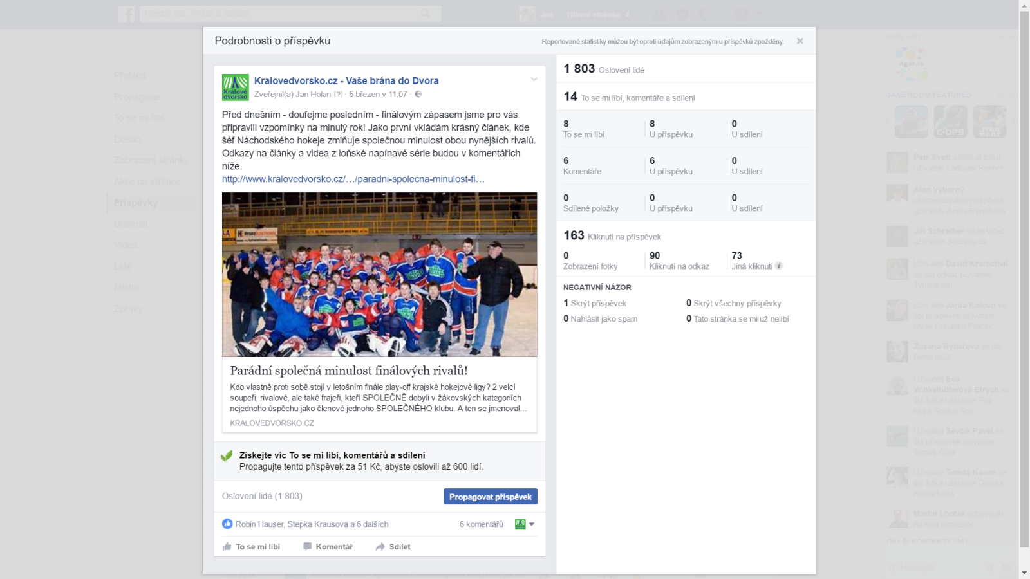Open the COPS featured game thumbnail
Image resolution: width=1030 pixels, height=579 pixels.
tap(950, 122)
